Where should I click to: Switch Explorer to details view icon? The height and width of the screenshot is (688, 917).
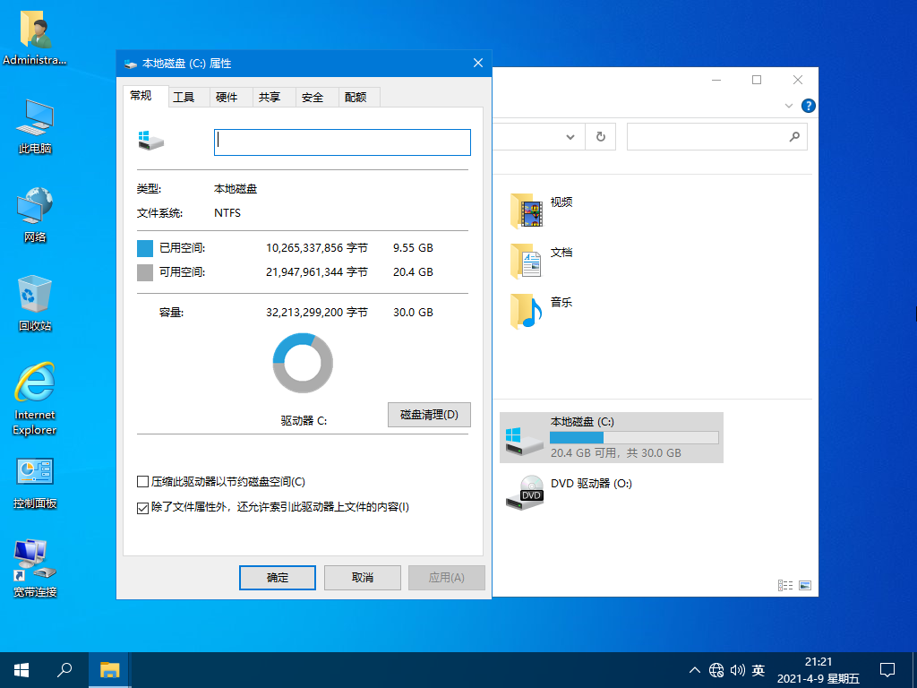coord(784,585)
